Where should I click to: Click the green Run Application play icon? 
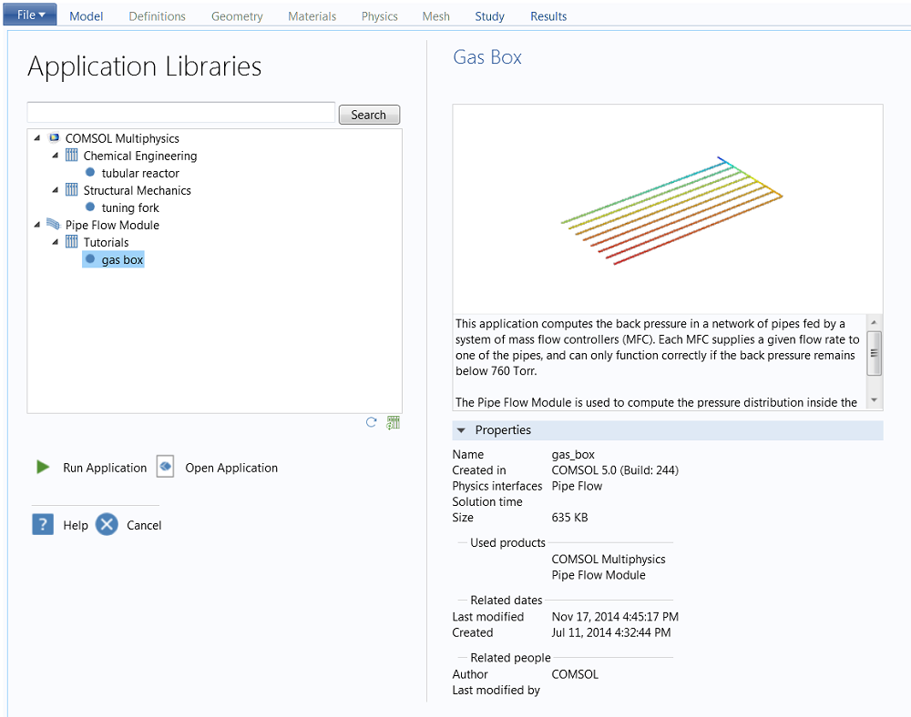[43, 467]
